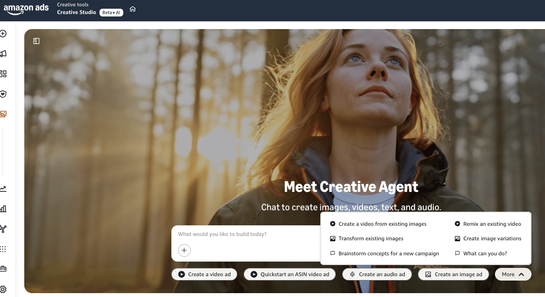Click the plus circle icon in the left sidebar
This screenshot has width=545, height=297.
point(3,33)
